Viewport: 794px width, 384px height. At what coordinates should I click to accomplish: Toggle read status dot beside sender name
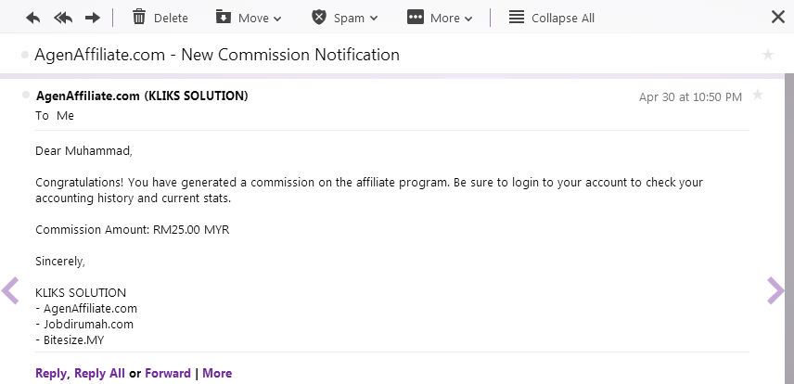pos(26,96)
